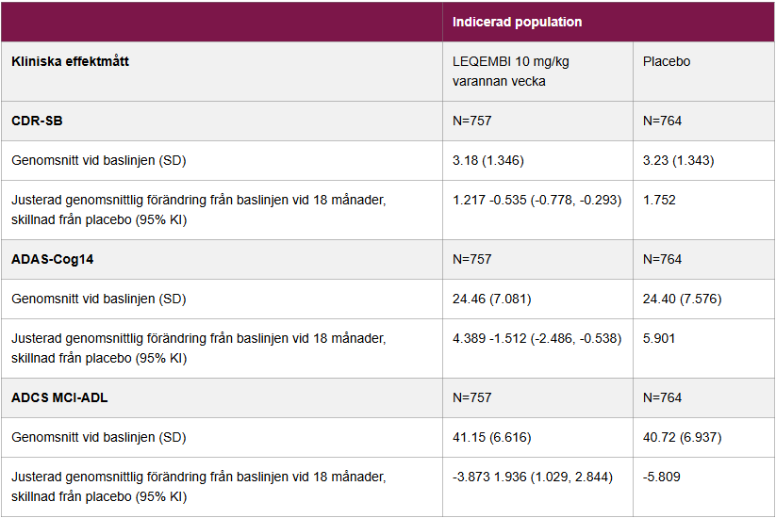Select the placebo baseline value 24.40 (7.576)
This screenshot has width=776, height=518.
pyautogui.click(x=682, y=299)
